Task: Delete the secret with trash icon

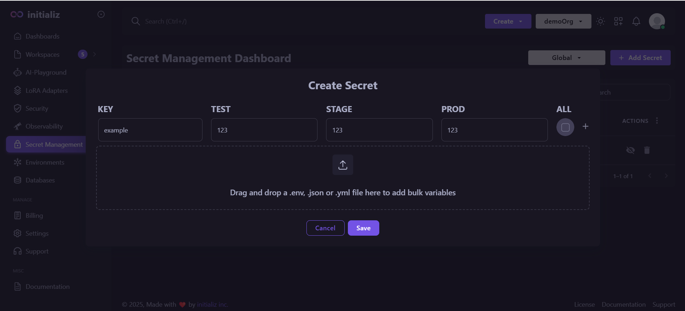Action: (647, 150)
